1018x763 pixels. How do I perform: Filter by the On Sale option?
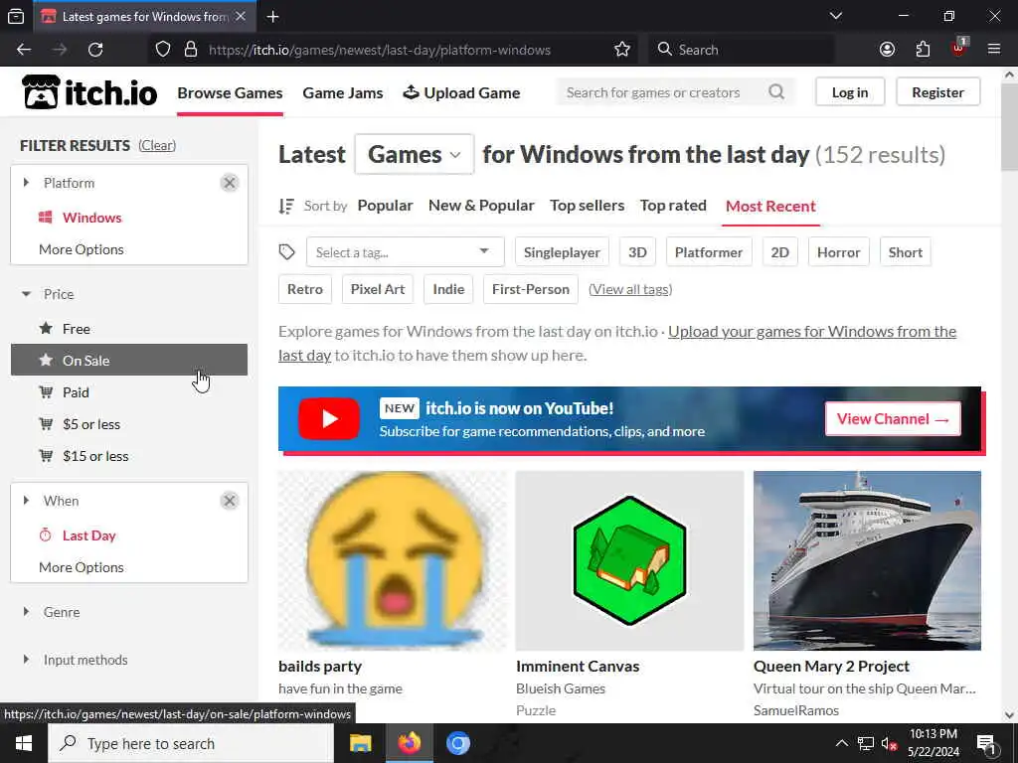pyautogui.click(x=129, y=360)
